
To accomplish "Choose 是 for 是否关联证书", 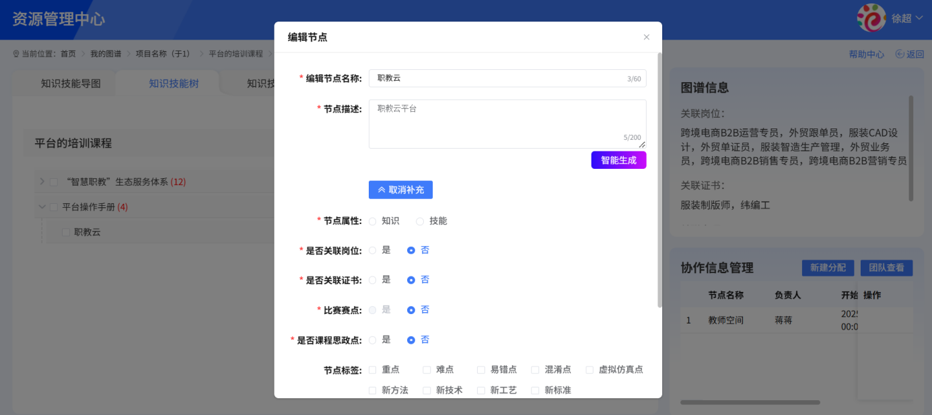I will click(371, 279).
